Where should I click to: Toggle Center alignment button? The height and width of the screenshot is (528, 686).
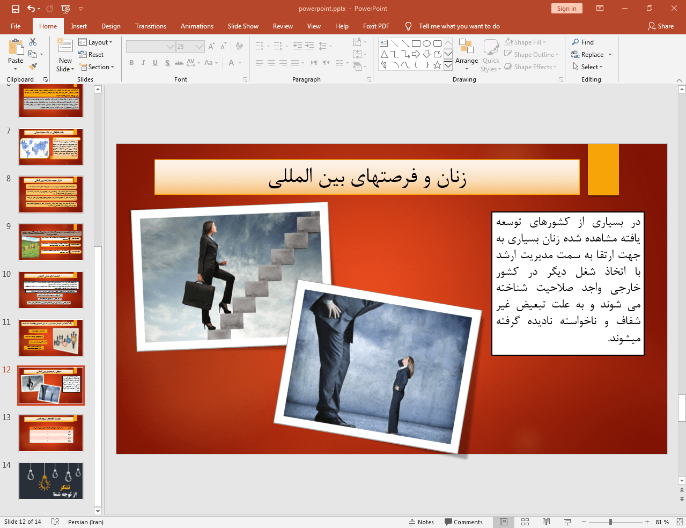(271, 63)
